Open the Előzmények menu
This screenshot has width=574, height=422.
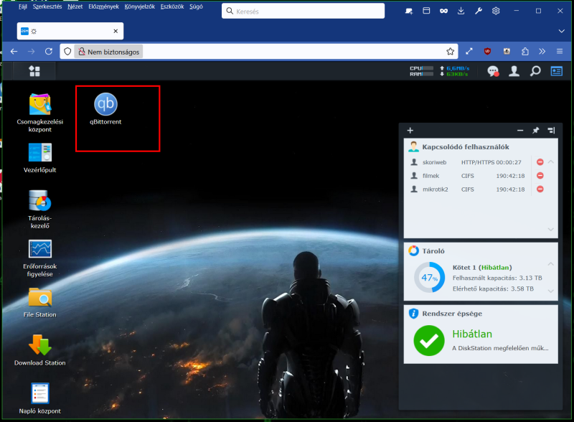(x=103, y=6)
